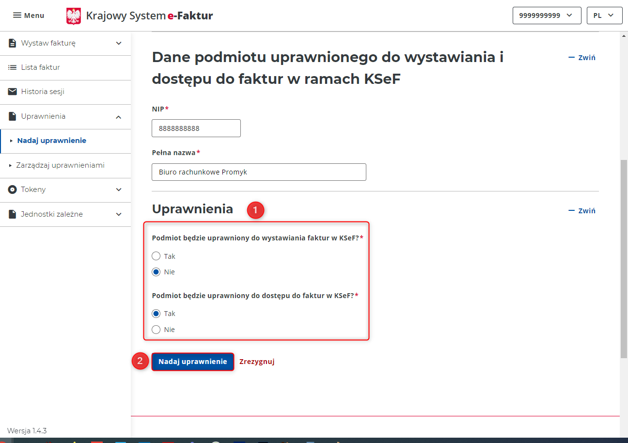Open the 9999999999 account dropdown
Viewport: 628px width, 443px height.
[547, 16]
